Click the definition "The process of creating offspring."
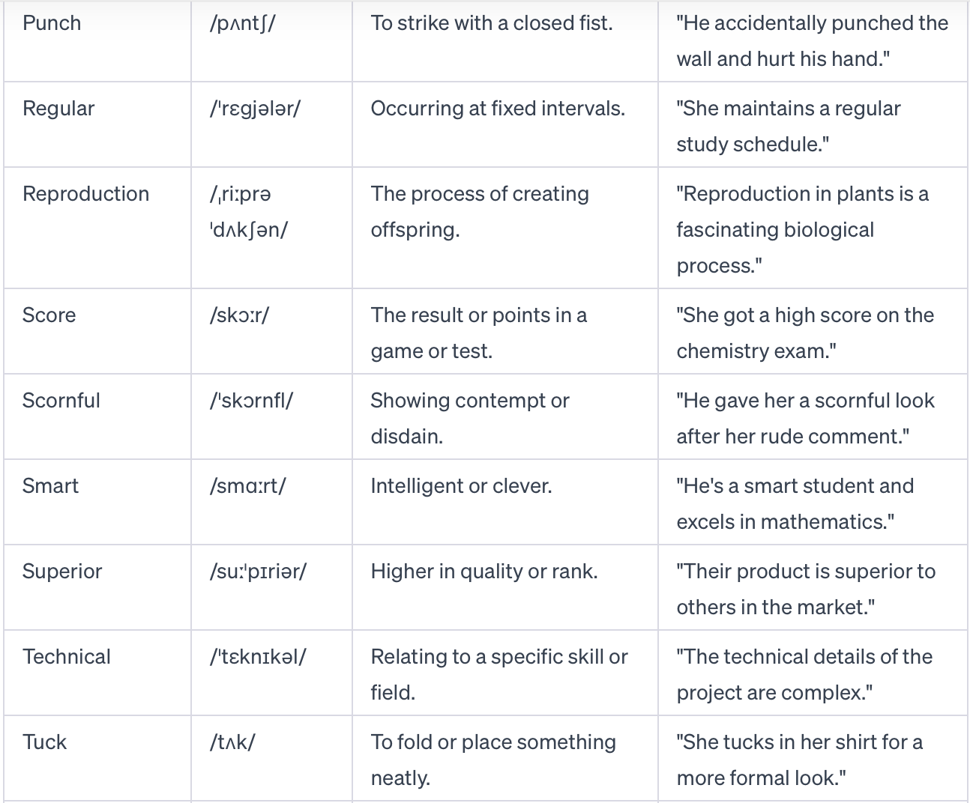Screen dimensions: 970x803 click(480, 212)
